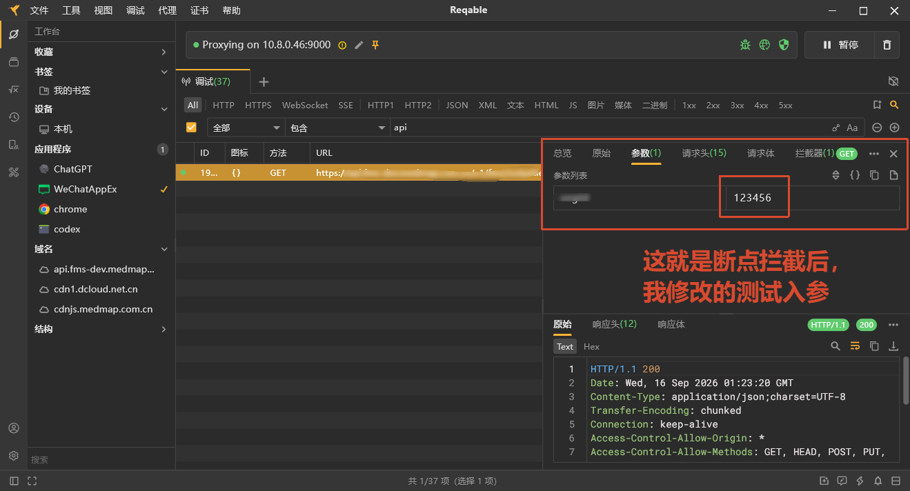Open the collections icon in left sidebar
Image resolution: width=910 pixels, height=491 pixels.
[x=13, y=62]
